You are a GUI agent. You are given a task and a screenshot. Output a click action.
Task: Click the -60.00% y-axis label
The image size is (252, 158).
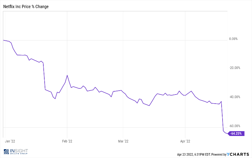tap(235, 126)
